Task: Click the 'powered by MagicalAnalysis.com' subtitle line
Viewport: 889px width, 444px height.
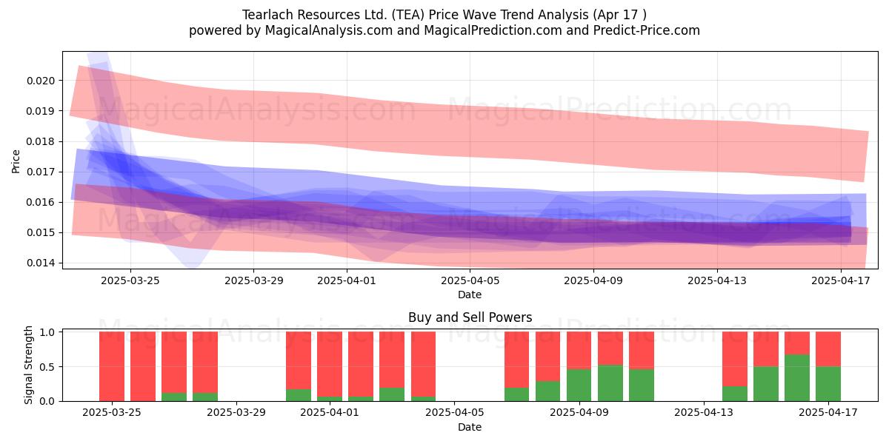Action: coord(444,30)
